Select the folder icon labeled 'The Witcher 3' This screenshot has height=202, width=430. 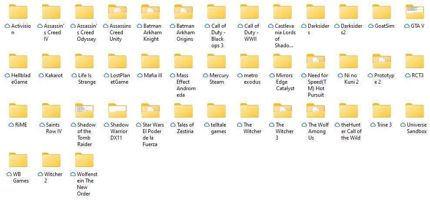coord(283,111)
